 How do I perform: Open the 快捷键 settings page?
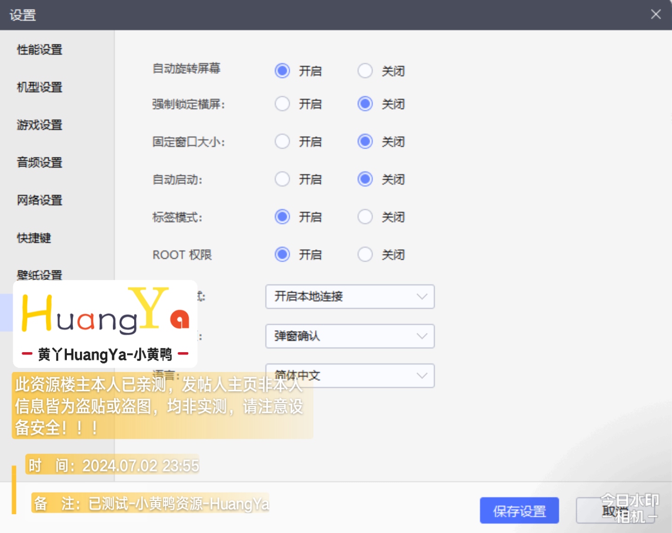(x=34, y=238)
